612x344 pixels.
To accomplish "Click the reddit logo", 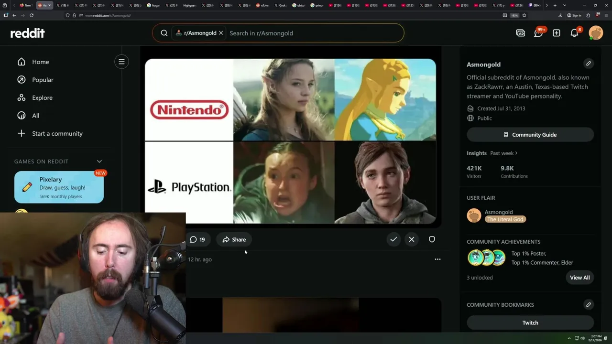I will [28, 33].
